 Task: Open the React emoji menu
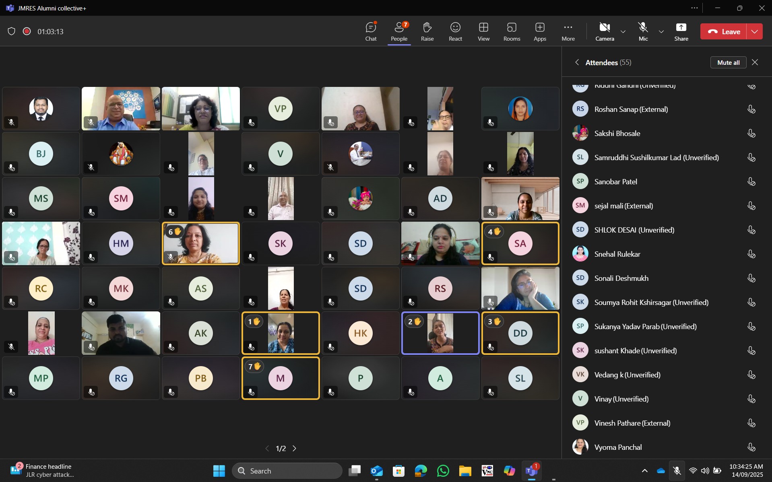455,31
